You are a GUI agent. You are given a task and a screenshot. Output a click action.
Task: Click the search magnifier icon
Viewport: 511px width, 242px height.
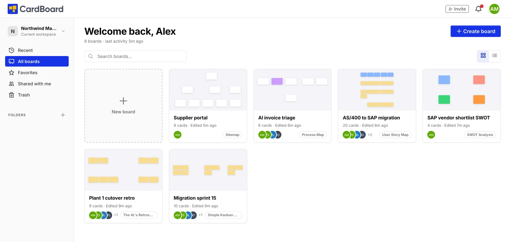point(91,56)
